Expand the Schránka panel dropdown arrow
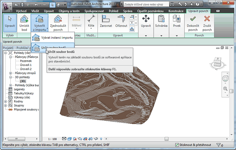The width and height of the screenshot is (236, 150). 161,36
